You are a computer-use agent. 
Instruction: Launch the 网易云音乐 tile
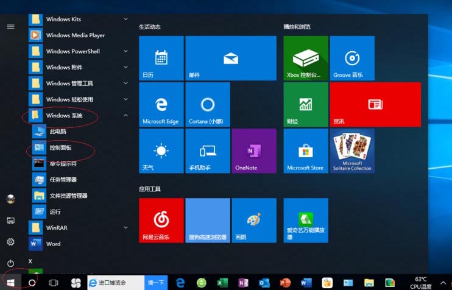161,220
